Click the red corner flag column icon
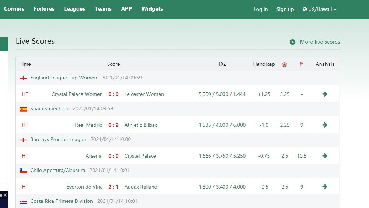Viewport: 369px width, 208px height. tap(302, 64)
